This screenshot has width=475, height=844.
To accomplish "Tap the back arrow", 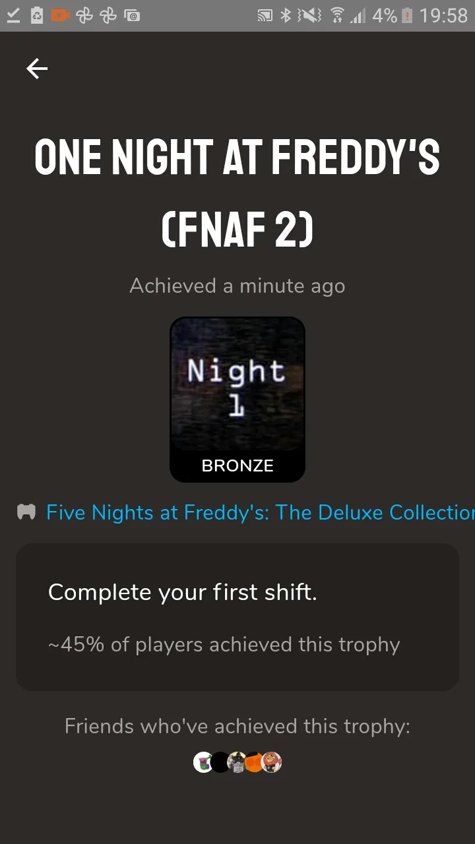I will click(37, 69).
